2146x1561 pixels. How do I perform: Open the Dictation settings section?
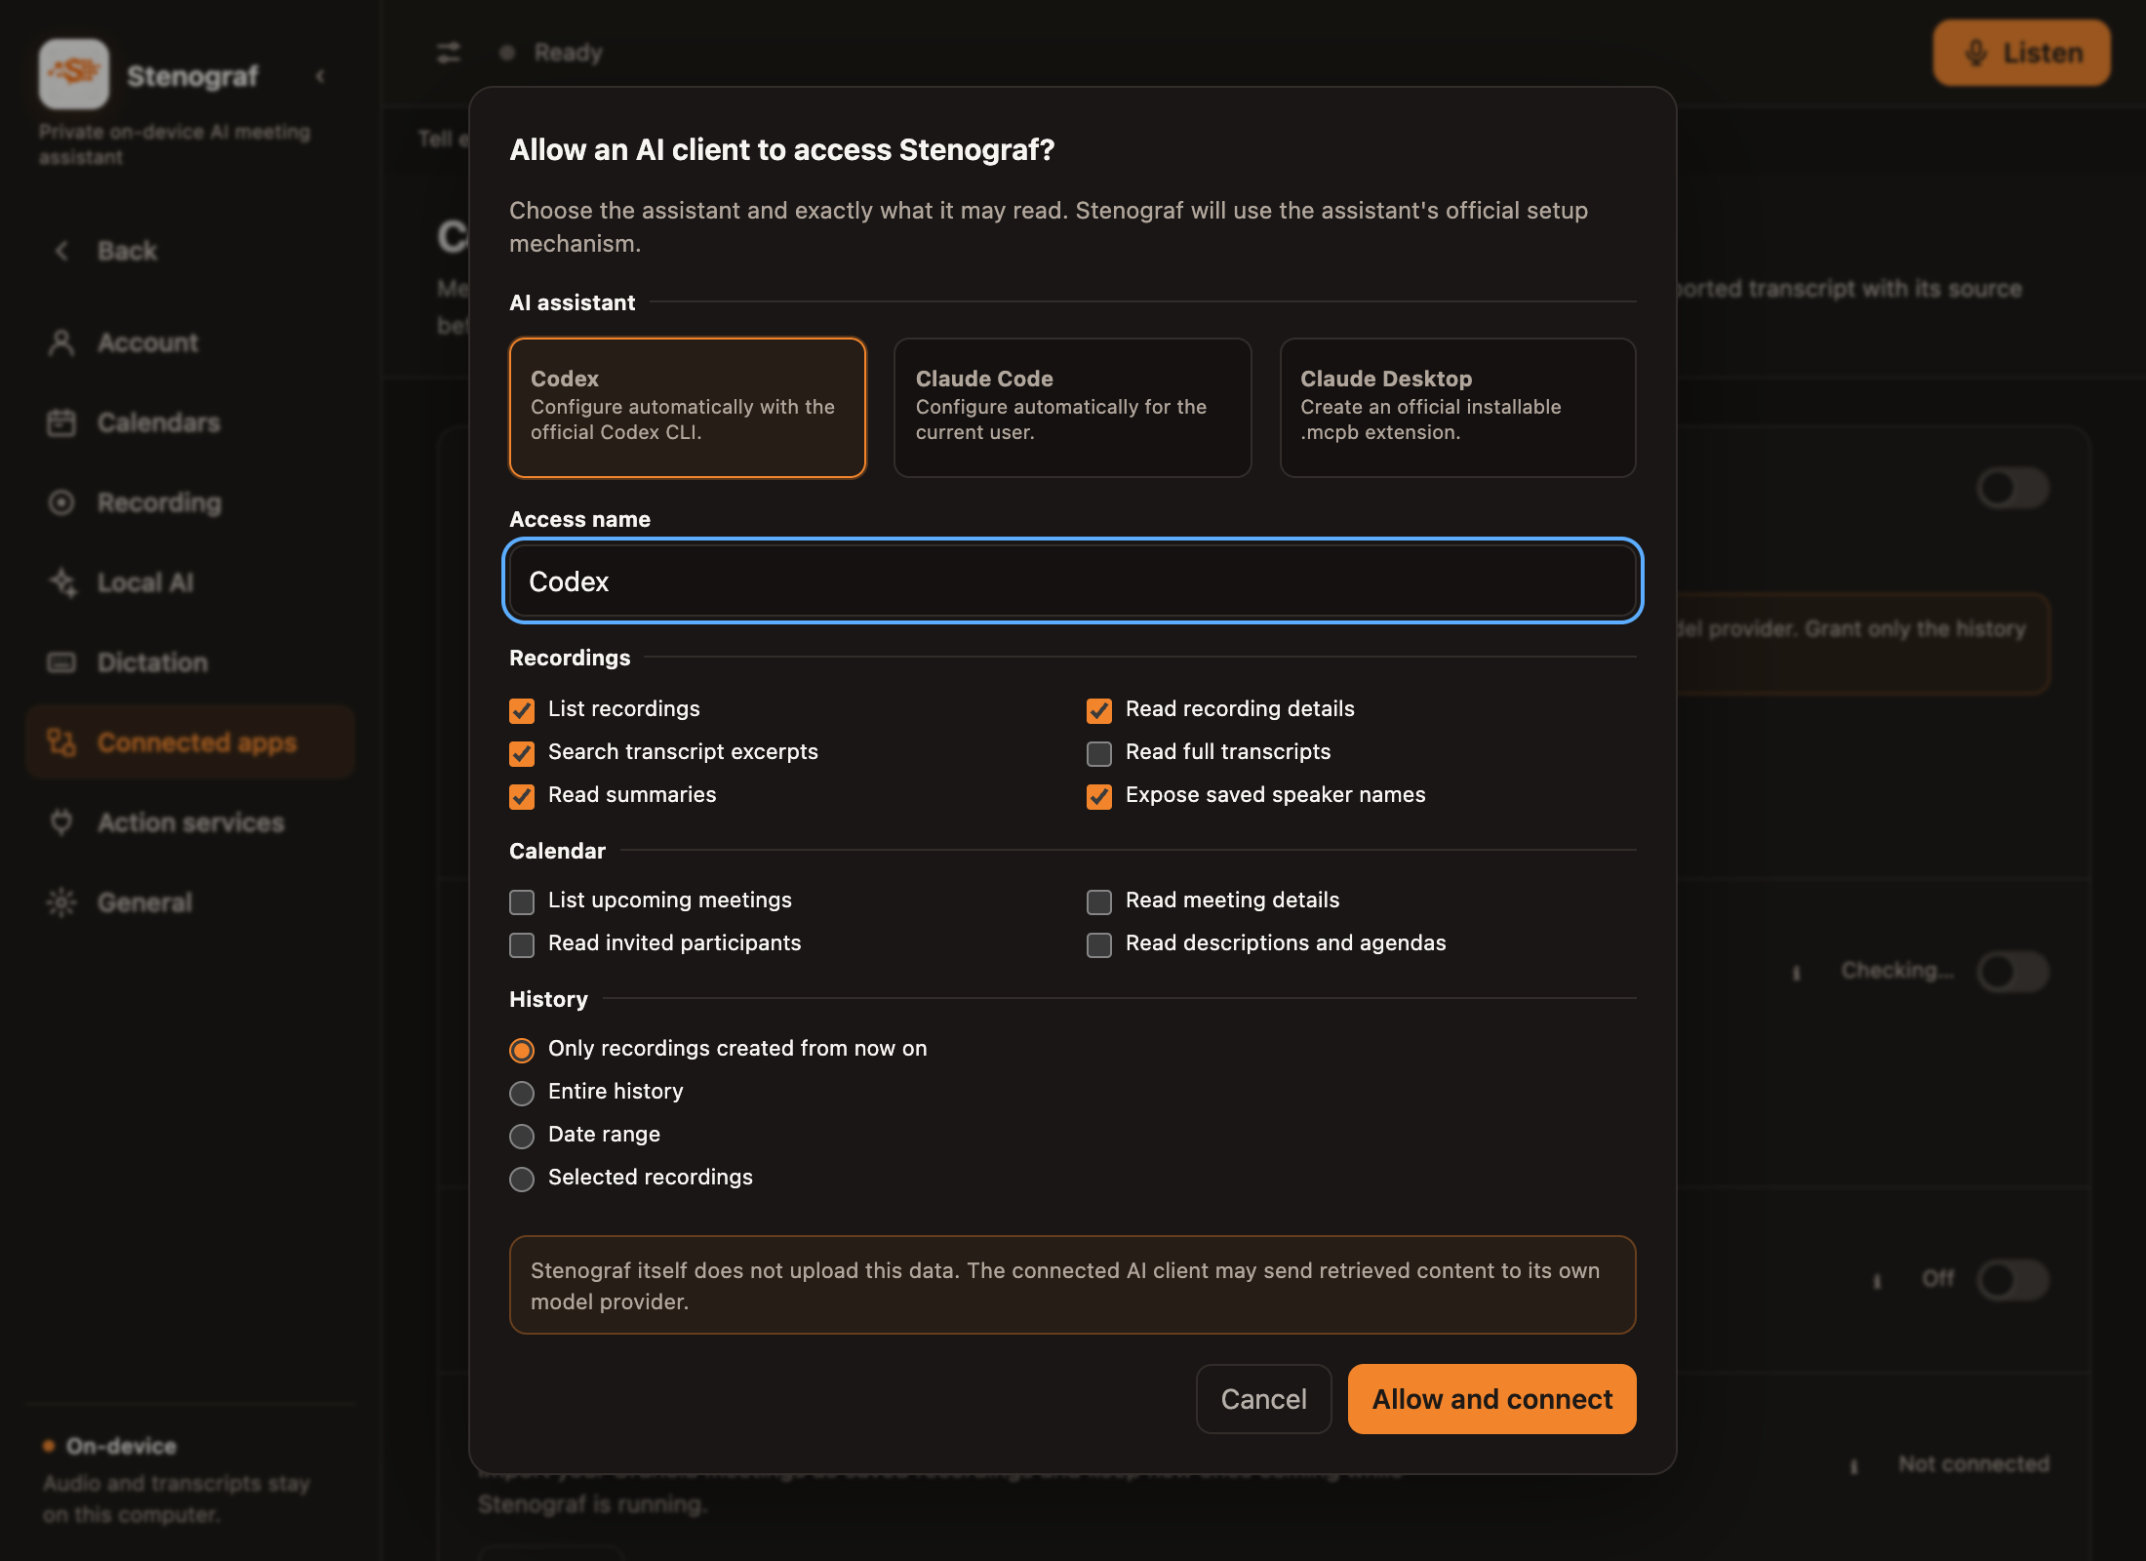[x=190, y=662]
